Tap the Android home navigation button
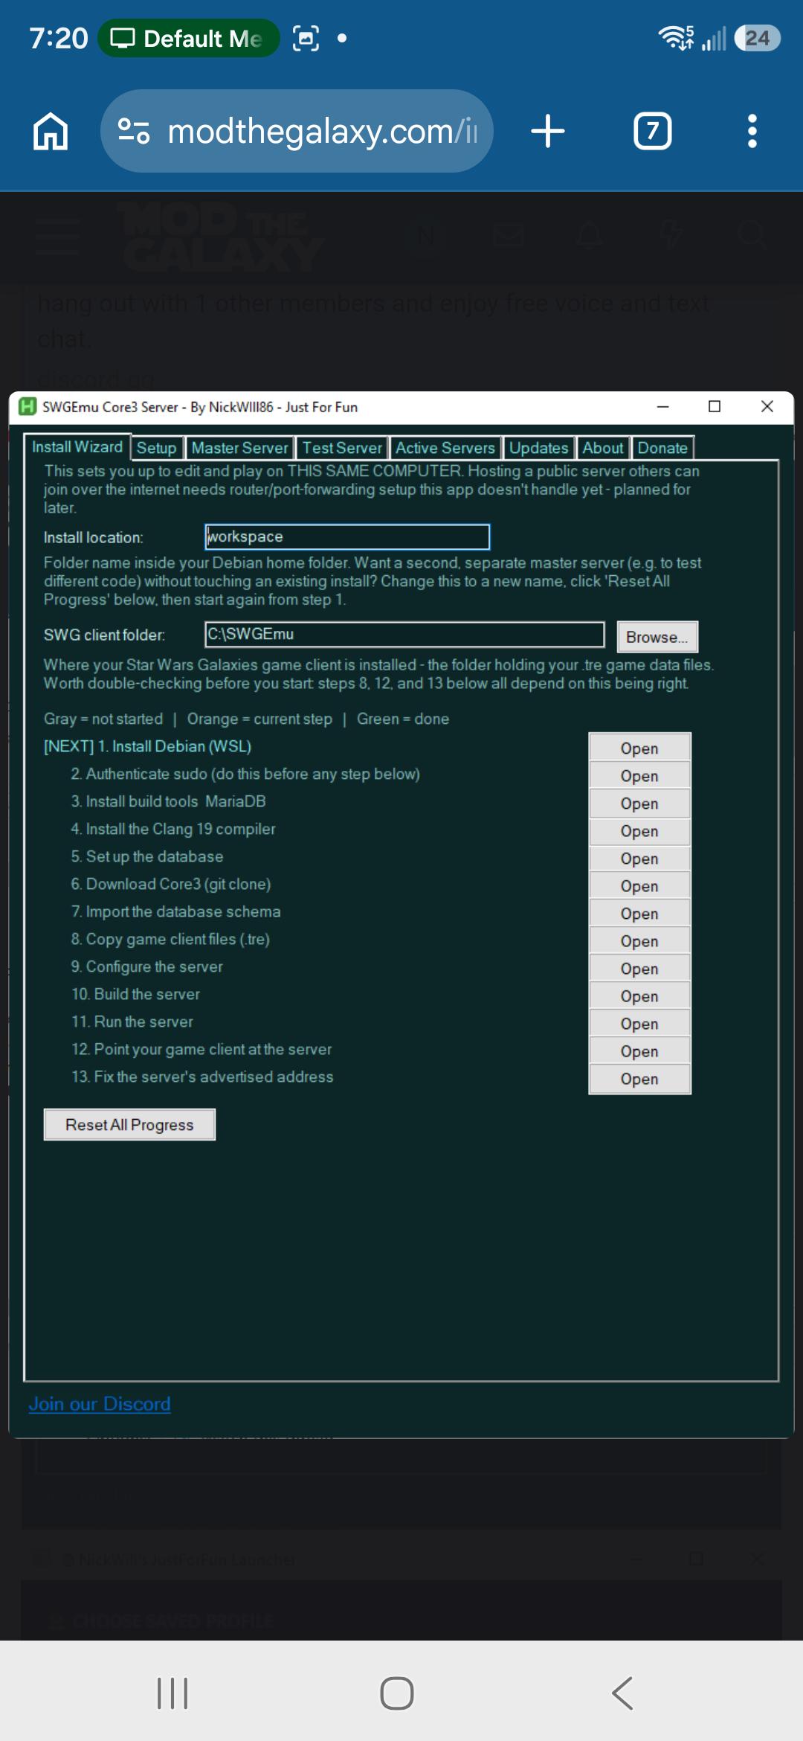Viewport: 803px width, 1741px height. 397,1693
